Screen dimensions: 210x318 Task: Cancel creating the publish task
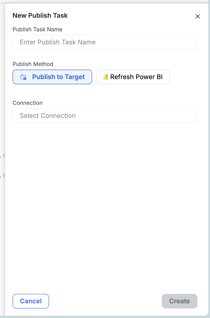tap(31, 301)
